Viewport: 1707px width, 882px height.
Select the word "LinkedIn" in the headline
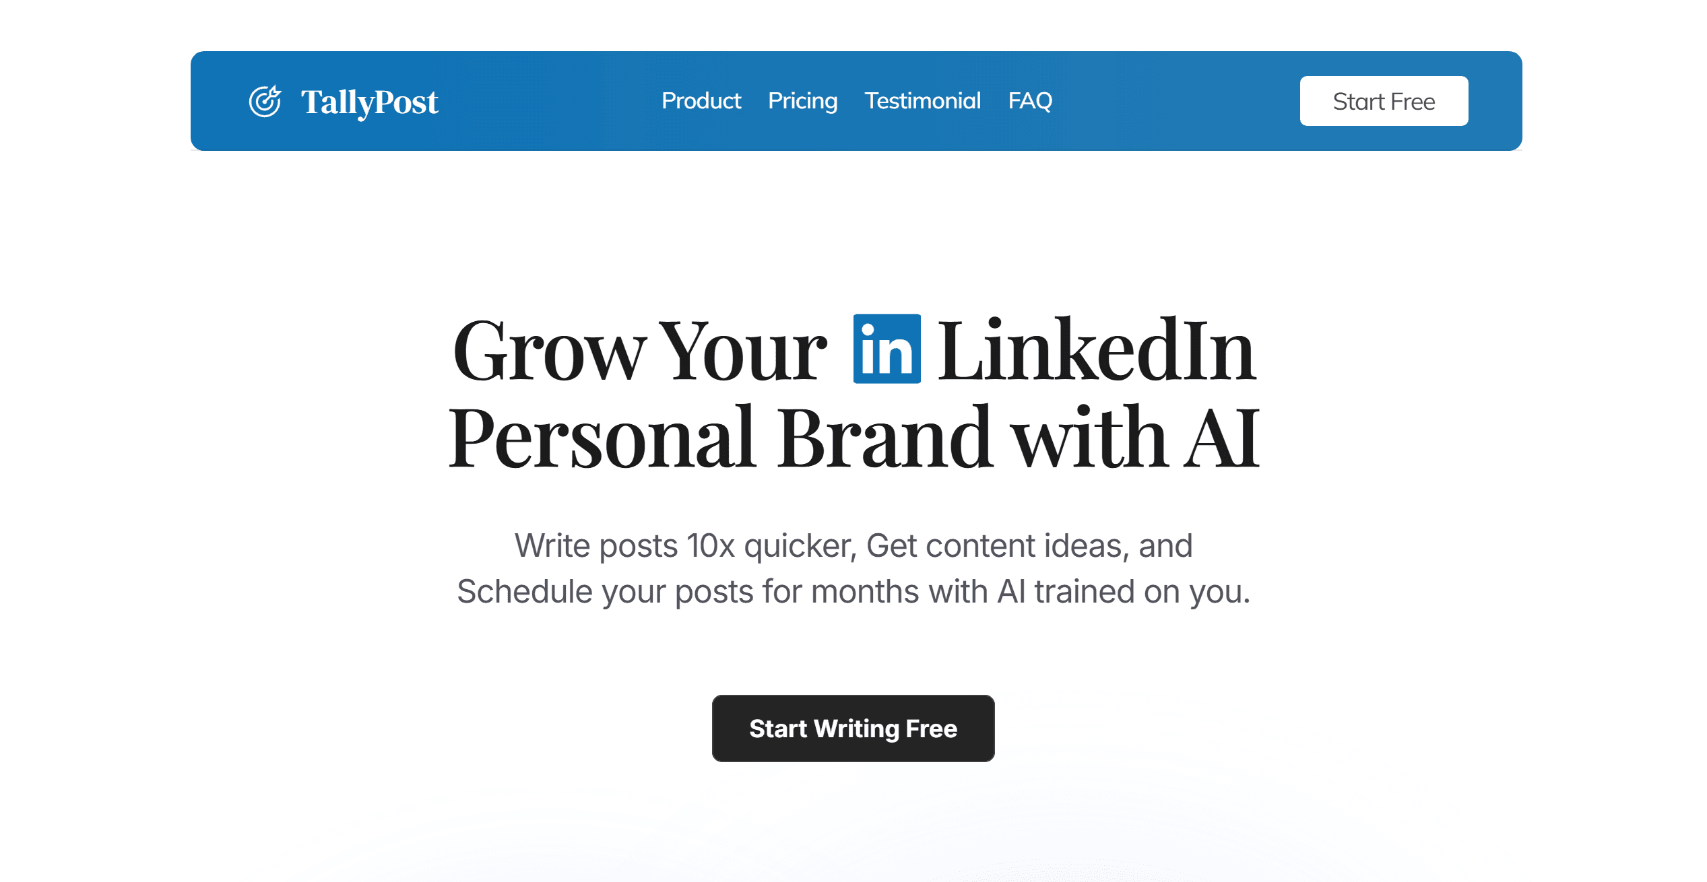pos(1097,351)
